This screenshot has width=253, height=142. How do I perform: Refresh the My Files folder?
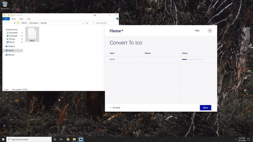pos(87,23)
